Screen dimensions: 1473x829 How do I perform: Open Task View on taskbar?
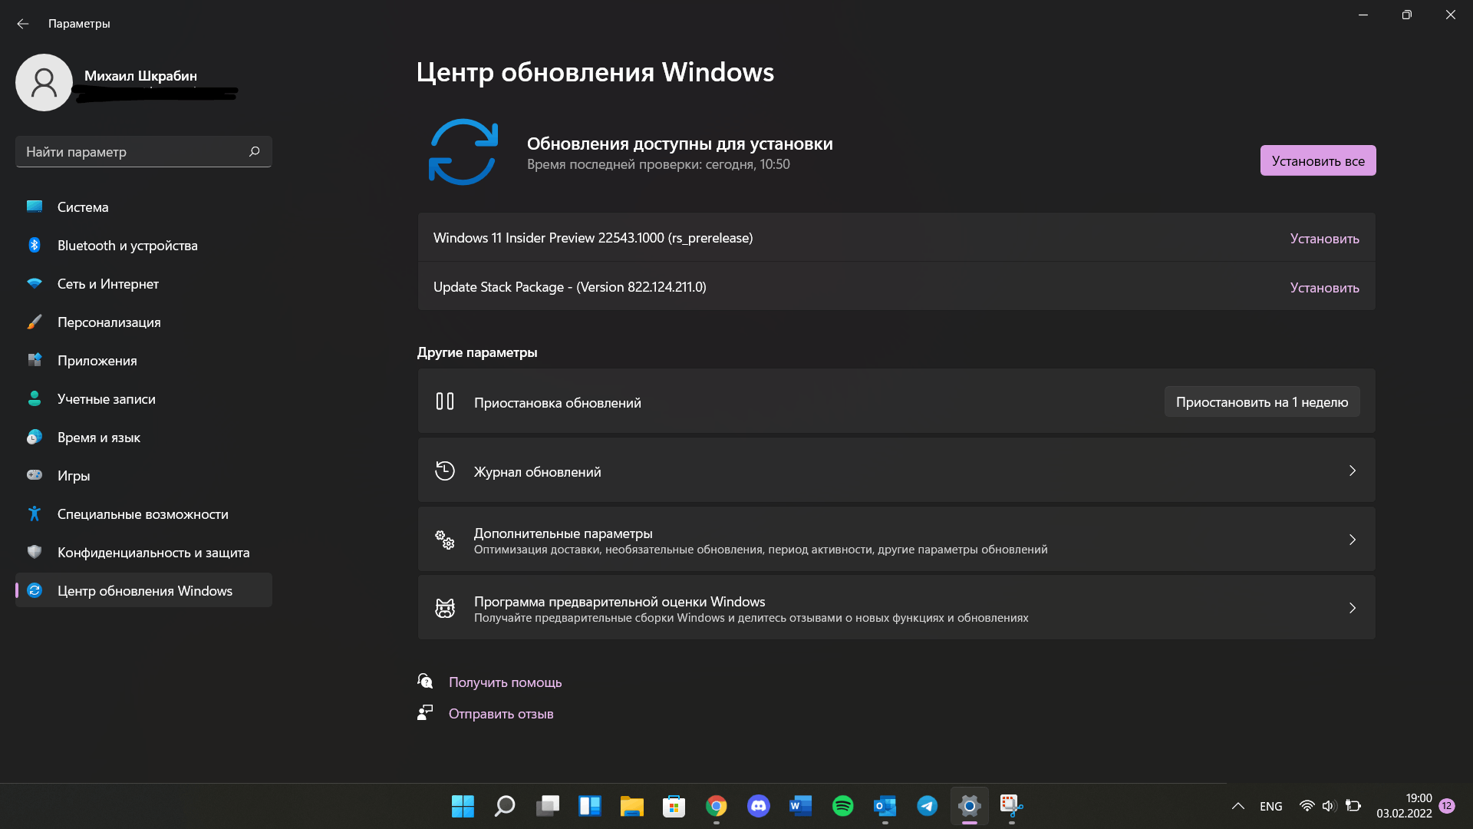pos(548,806)
